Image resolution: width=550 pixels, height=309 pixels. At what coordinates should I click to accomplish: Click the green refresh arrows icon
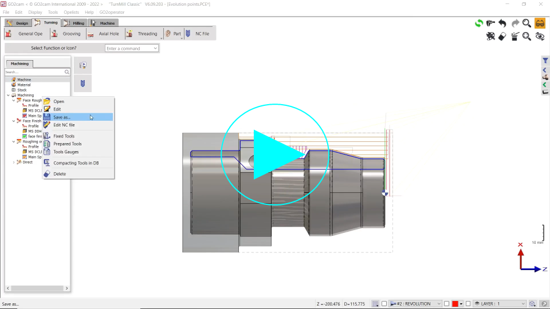point(478,23)
